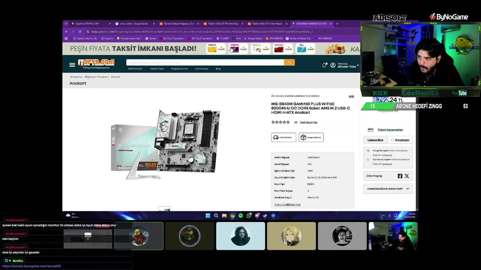Switch to the unlos sistem Google search tab
This screenshot has width=481, height=270.
(135, 24)
